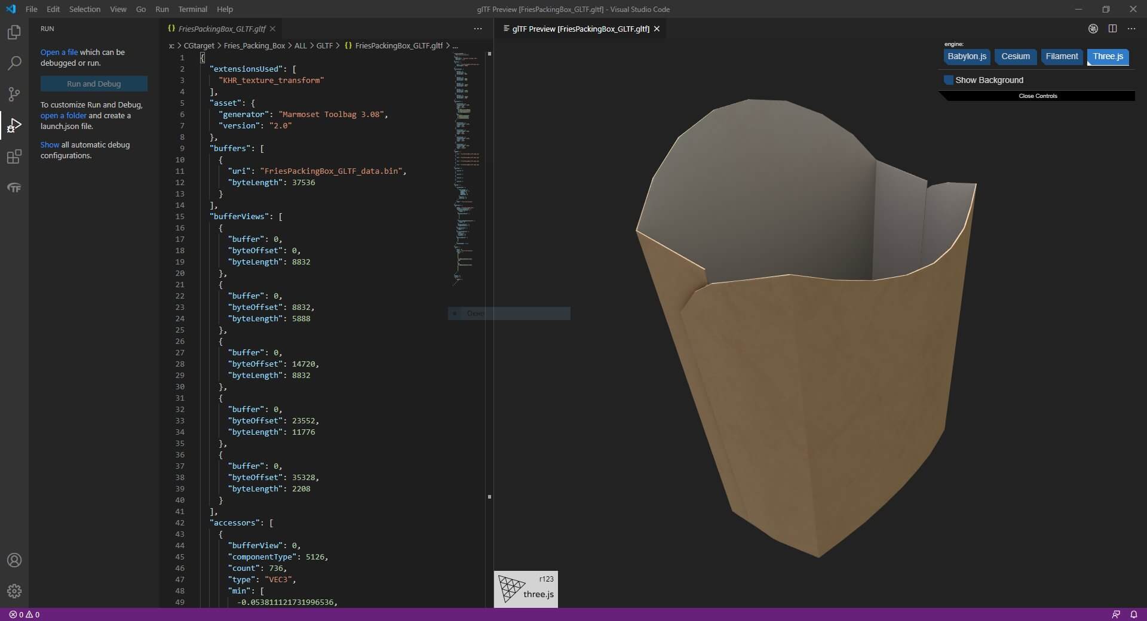Click the errors and warnings status indicator
Viewport: 1147px width, 621px height.
click(24, 614)
